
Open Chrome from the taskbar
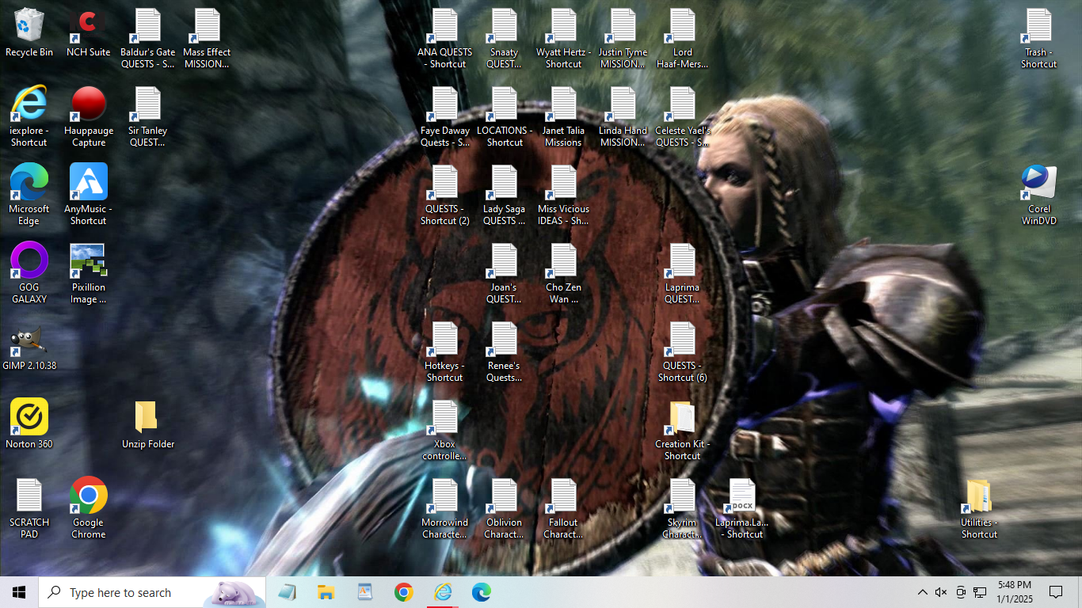coord(404,592)
